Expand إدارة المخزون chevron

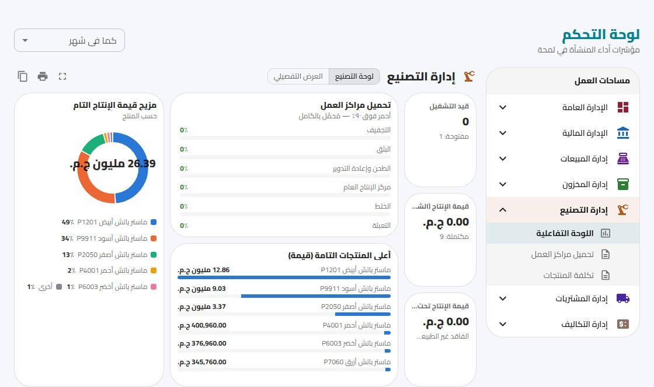point(503,184)
